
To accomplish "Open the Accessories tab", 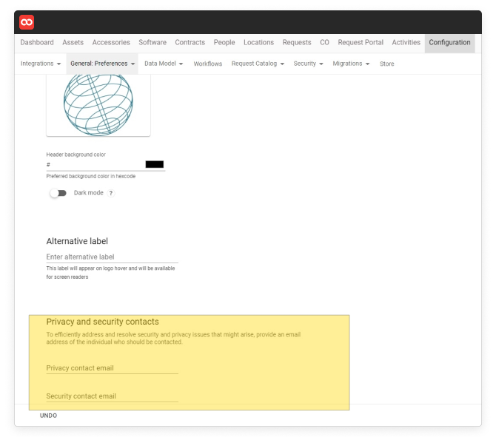I will (111, 42).
